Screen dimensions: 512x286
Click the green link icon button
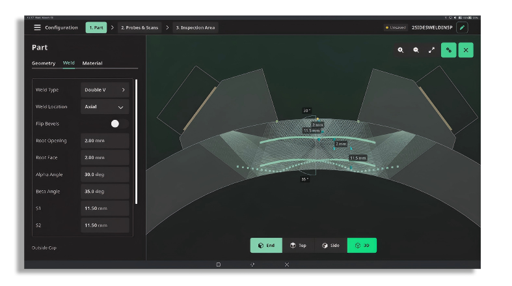coord(449,50)
